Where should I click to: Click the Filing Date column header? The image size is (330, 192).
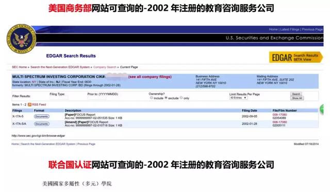[x=250, y=111]
